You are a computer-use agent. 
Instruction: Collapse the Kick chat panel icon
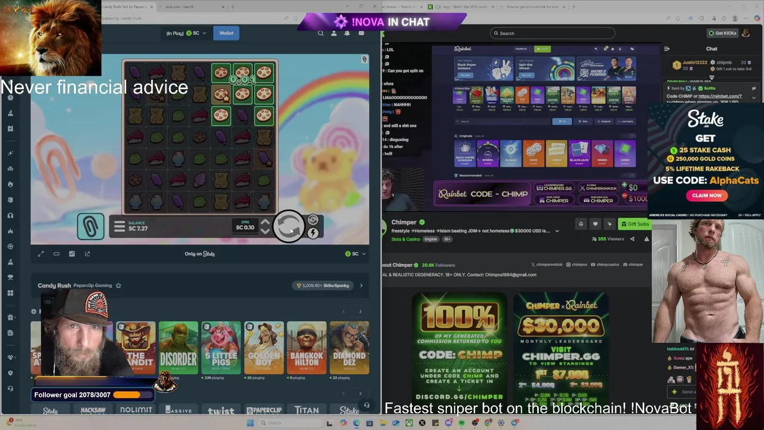(x=667, y=49)
